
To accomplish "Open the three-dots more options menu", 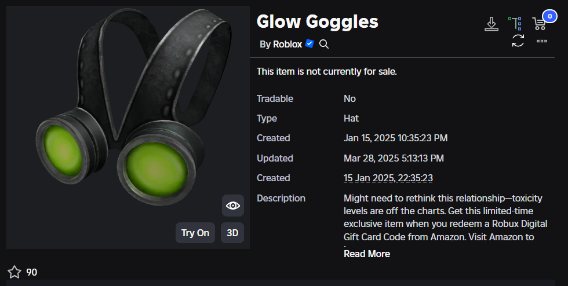I will coord(542,41).
